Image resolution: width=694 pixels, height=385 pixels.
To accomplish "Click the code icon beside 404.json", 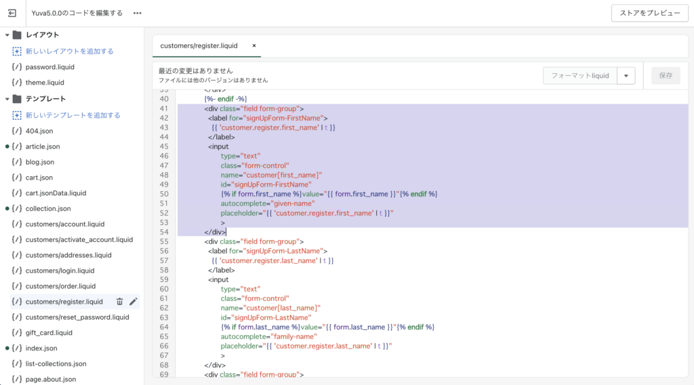I will 17,131.
